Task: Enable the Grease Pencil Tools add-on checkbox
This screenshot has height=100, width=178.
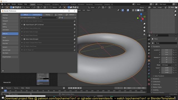Action: tap(24, 43)
